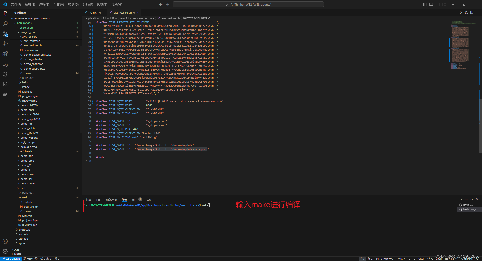The height and width of the screenshot is (261, 482).
Task: Open editor more actions ellipsis
Action: coord(477,12)
